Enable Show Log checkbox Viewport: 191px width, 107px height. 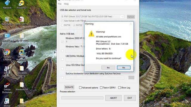[x=119, y=88]
